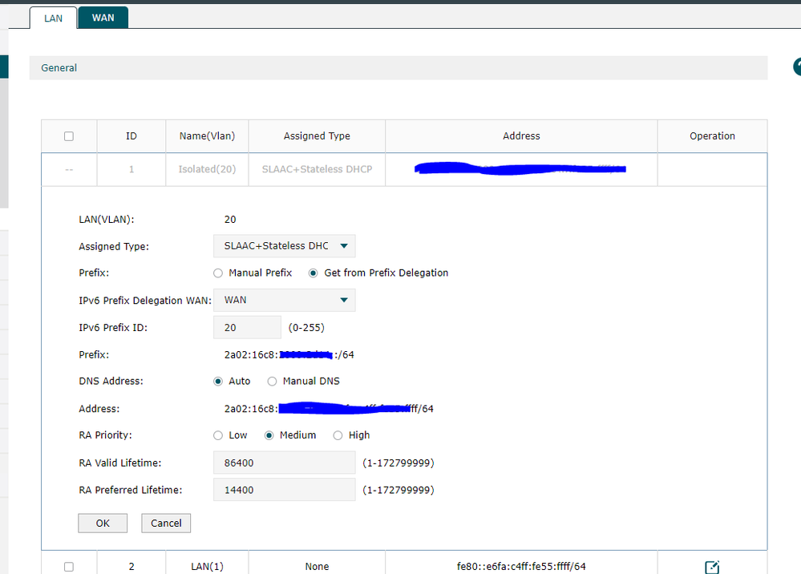Set RA Priority to High
This screenshot has height=574, width=801.
[338, 435]
